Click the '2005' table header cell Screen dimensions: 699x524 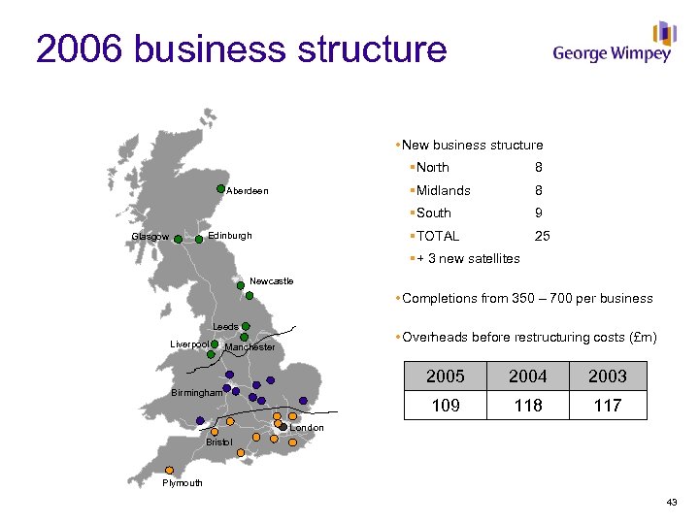point(446,377)
